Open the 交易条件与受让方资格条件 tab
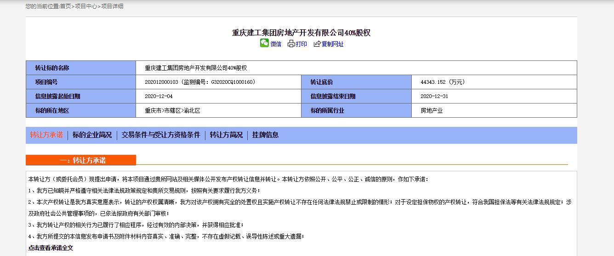 [x=161, y=135]
